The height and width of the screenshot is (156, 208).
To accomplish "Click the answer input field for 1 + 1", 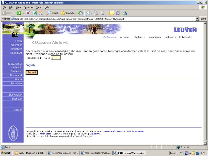I will pyautogui.click(x=56, y=58).
